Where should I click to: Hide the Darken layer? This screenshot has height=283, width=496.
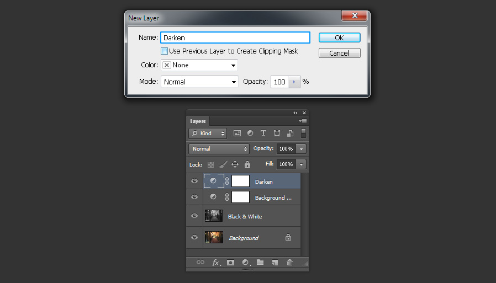click(x=194, y=181)
